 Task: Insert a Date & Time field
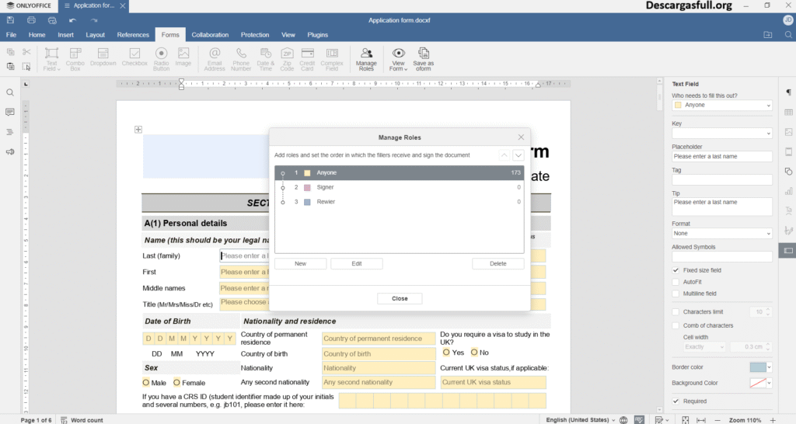266,58
